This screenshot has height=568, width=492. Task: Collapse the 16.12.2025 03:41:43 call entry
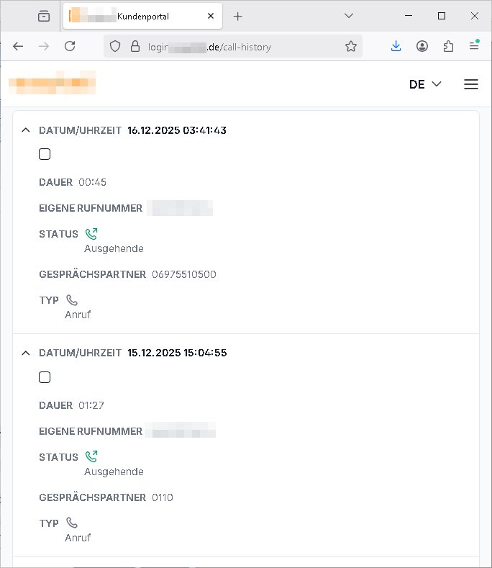tap(26, 130)
